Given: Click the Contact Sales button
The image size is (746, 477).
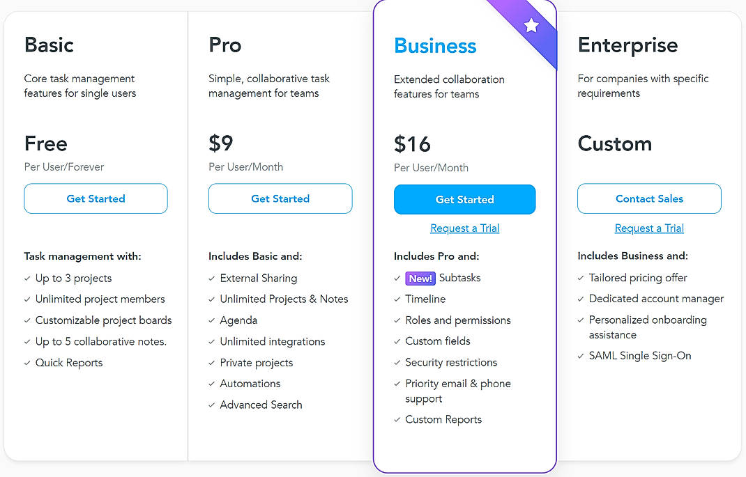Looking at the screenshot, I should 649,198.
